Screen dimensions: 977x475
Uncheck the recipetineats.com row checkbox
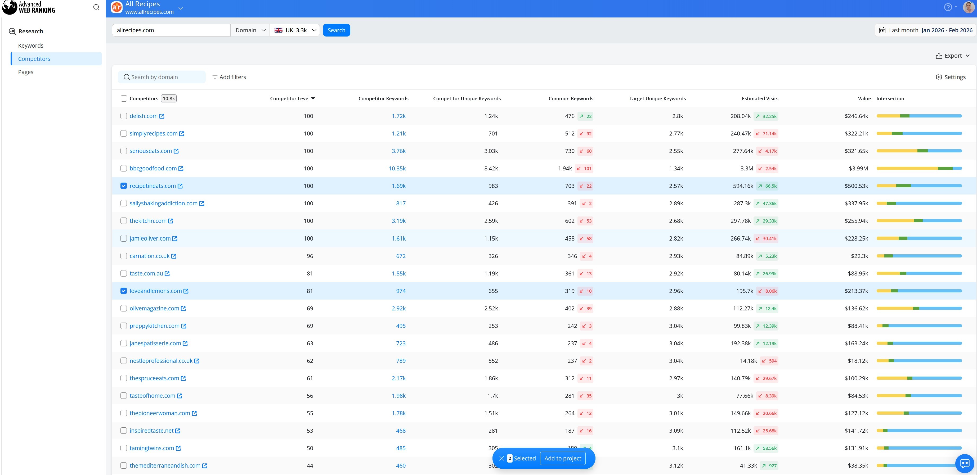(124, 186)
